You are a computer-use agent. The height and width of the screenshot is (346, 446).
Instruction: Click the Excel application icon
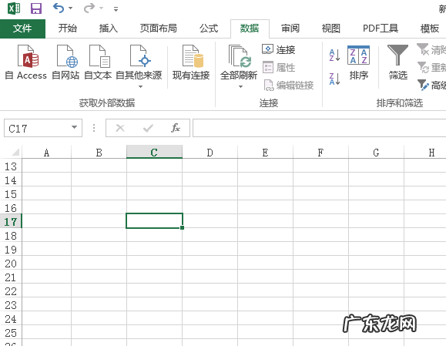(x=14, y=8)
